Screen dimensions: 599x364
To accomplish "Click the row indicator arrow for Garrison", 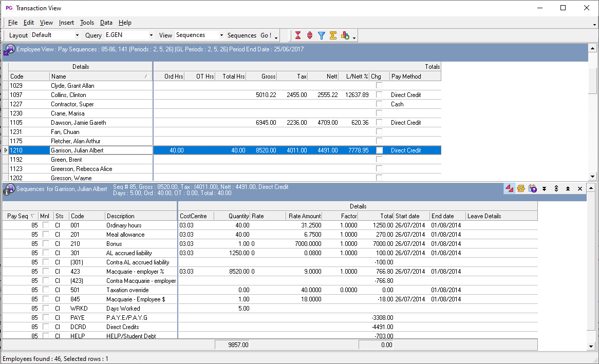I will tap(6, 150).
